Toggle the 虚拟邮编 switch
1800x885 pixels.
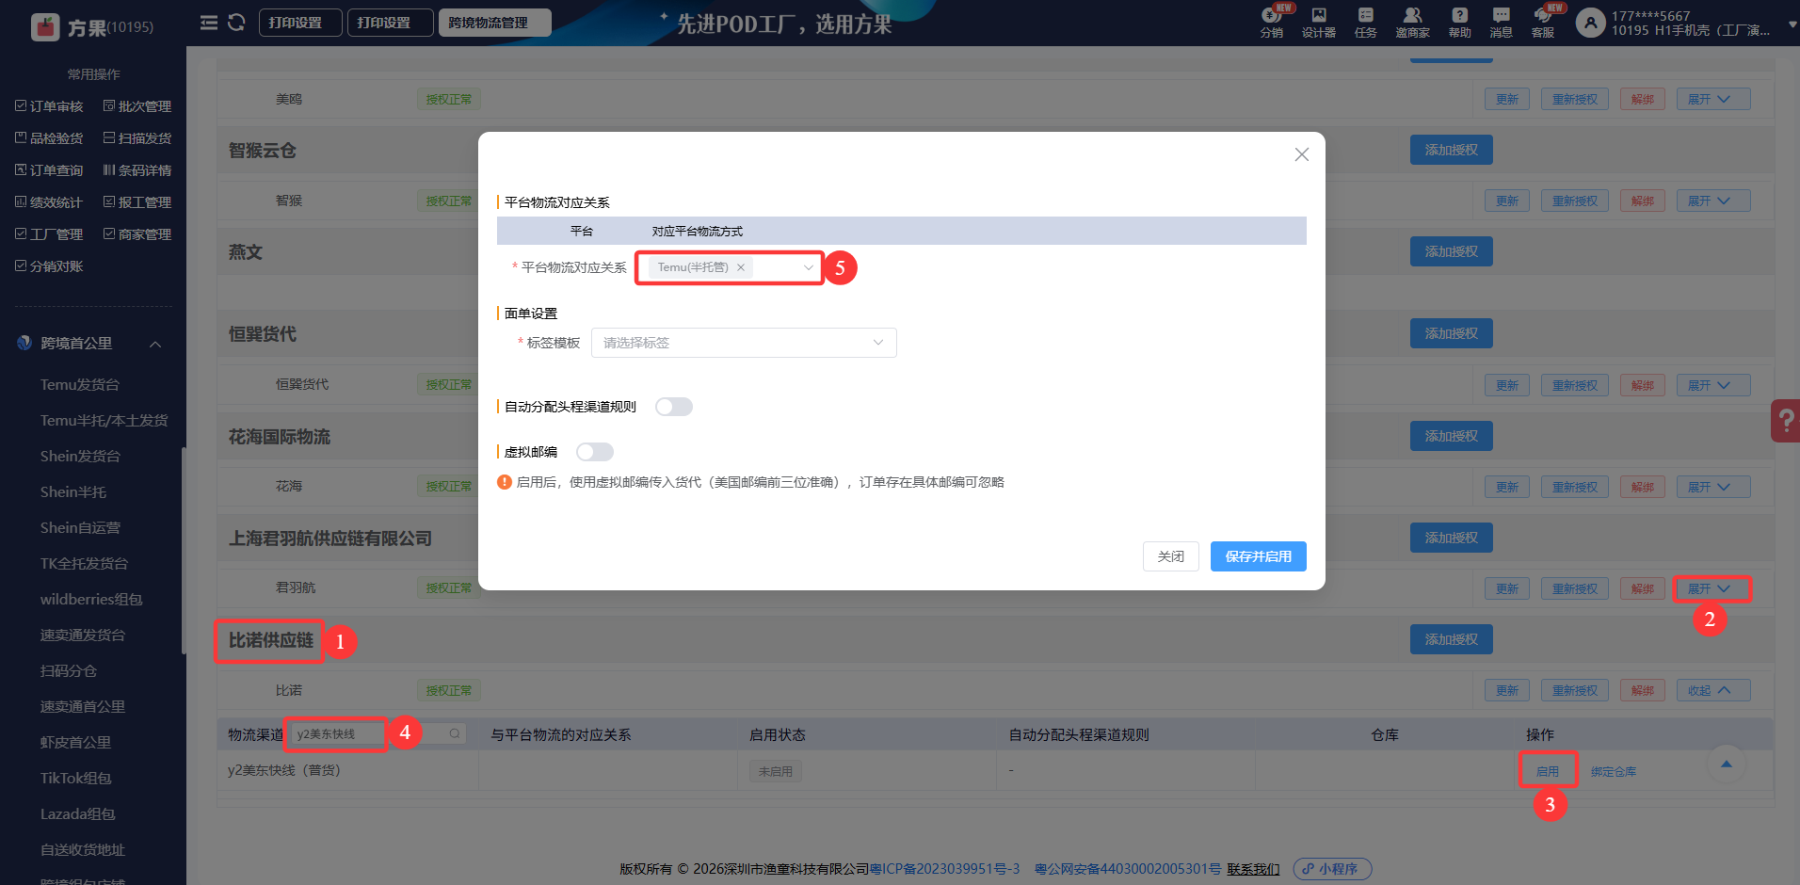coord(595,452)
